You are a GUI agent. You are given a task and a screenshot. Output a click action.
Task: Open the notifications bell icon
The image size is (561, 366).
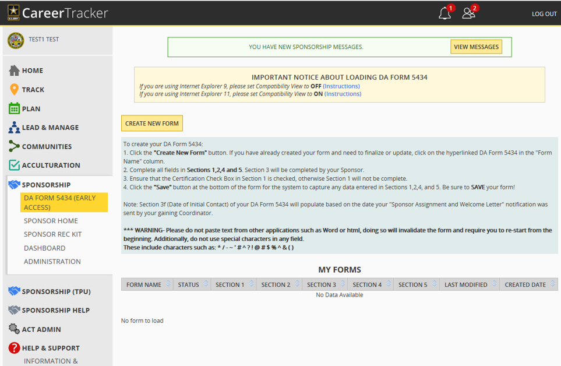(x=444, y=13)
